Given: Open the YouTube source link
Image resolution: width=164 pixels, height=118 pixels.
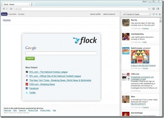Looking at the screenshot, I should pyautogui.click(x=145, y=68).
